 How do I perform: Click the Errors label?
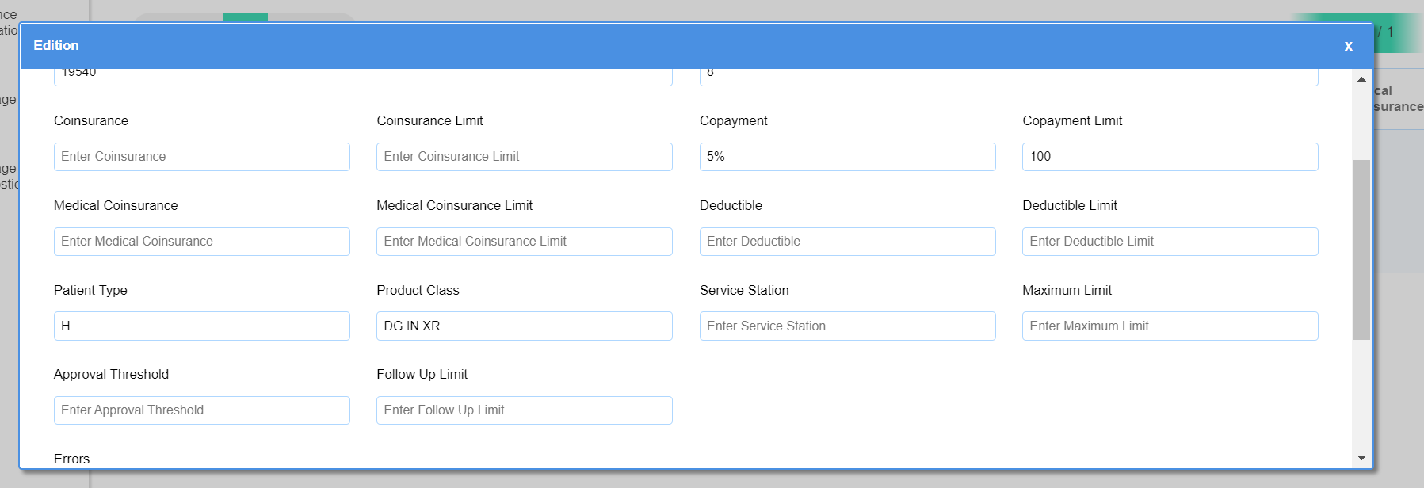71,459
